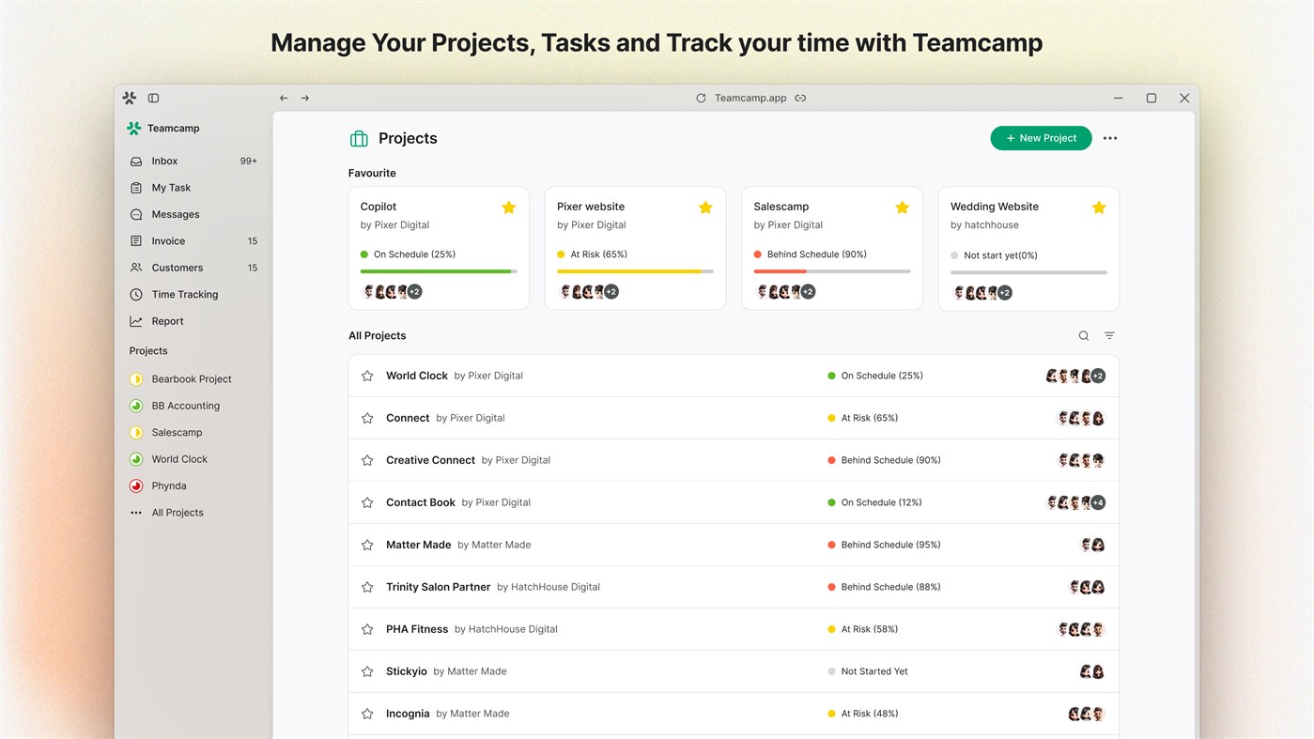This screenshot has width=1314, height=739.
Task: Click the New Project button
Action: [1041, 137]
